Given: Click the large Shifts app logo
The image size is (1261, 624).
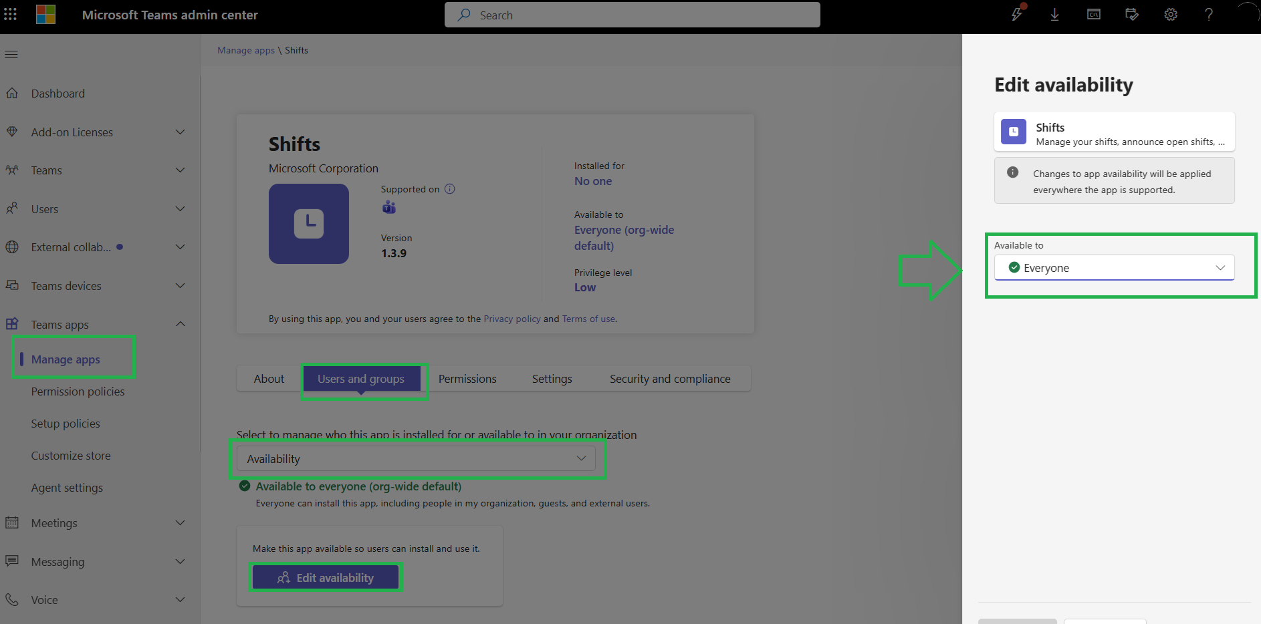Looking at the screenshot, I should (309, 224).
